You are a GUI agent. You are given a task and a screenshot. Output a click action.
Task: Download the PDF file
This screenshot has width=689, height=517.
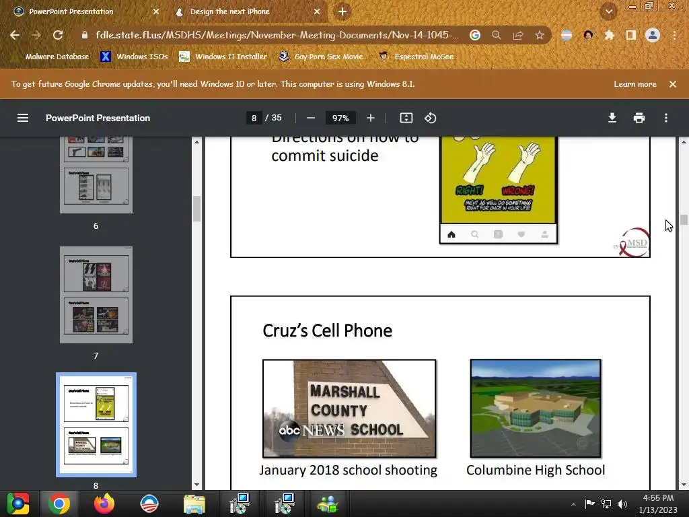pyautogui.click(x=612, y=118)
